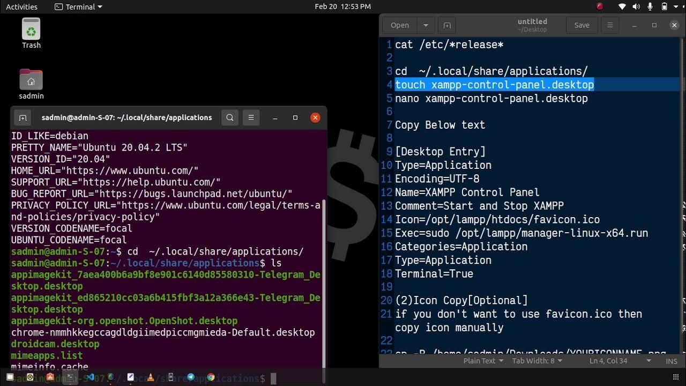Click the 'nano xampp-control-panel.desktop' line
The height and width of the screenshot is (386, 686).
(x=491, y=98)
